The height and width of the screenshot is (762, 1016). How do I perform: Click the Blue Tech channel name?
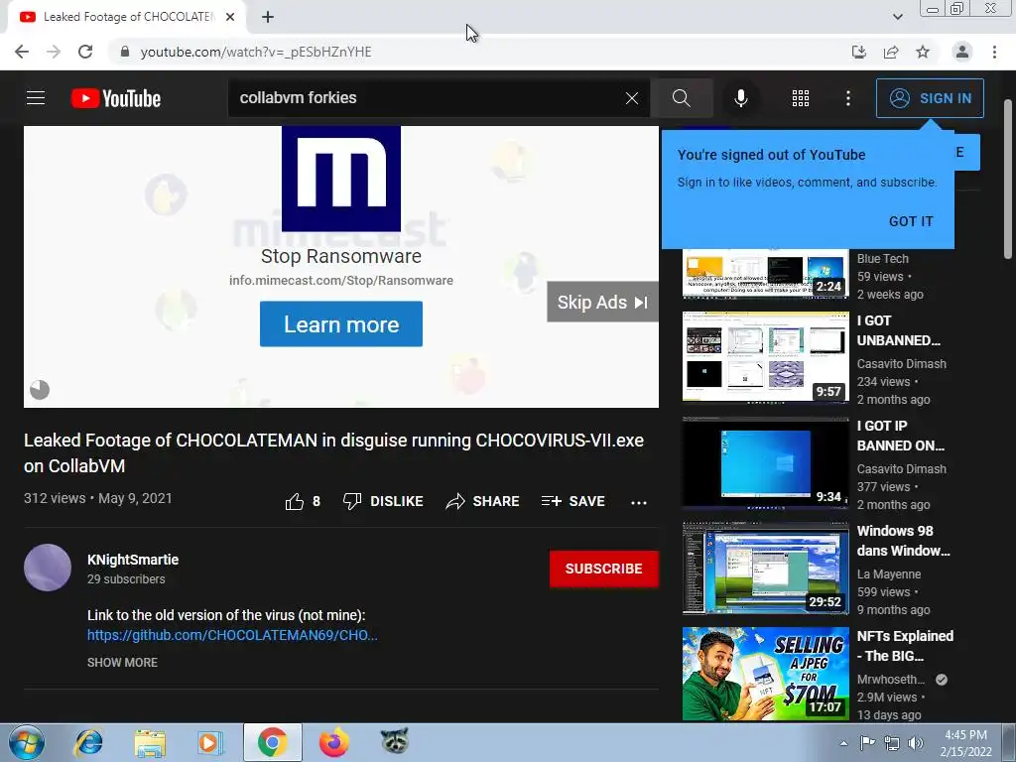click(882, 259)
